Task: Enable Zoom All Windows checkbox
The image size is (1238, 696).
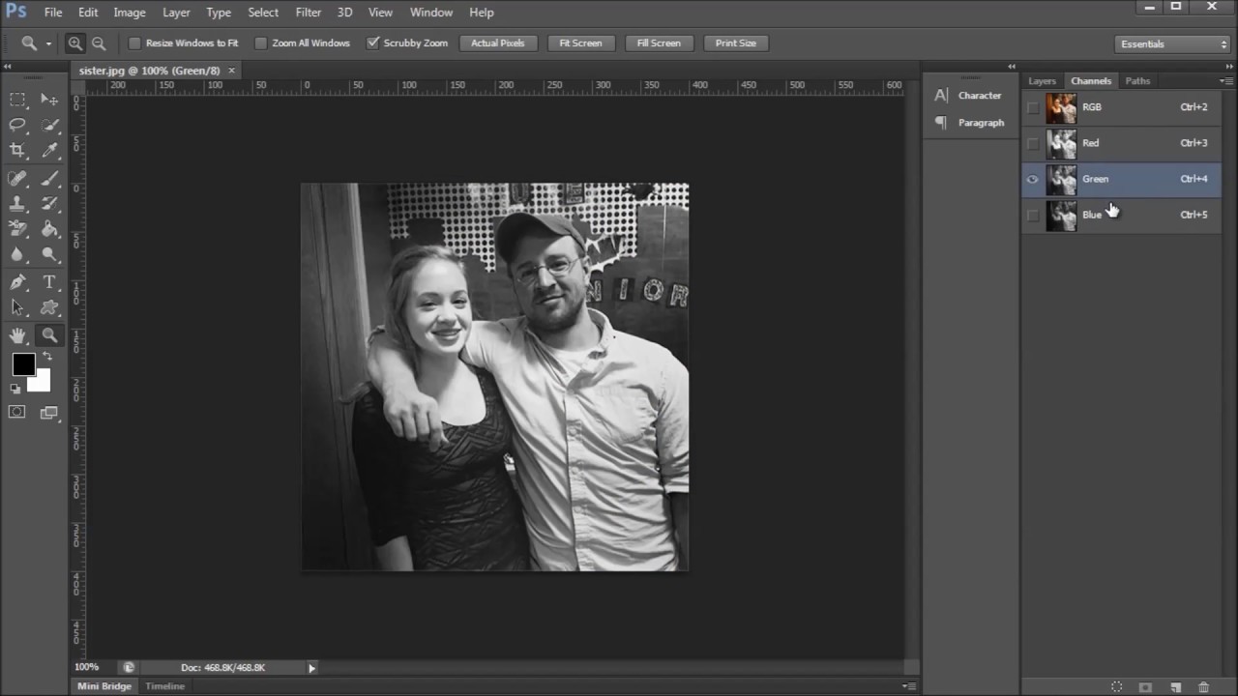Action: 261,43
